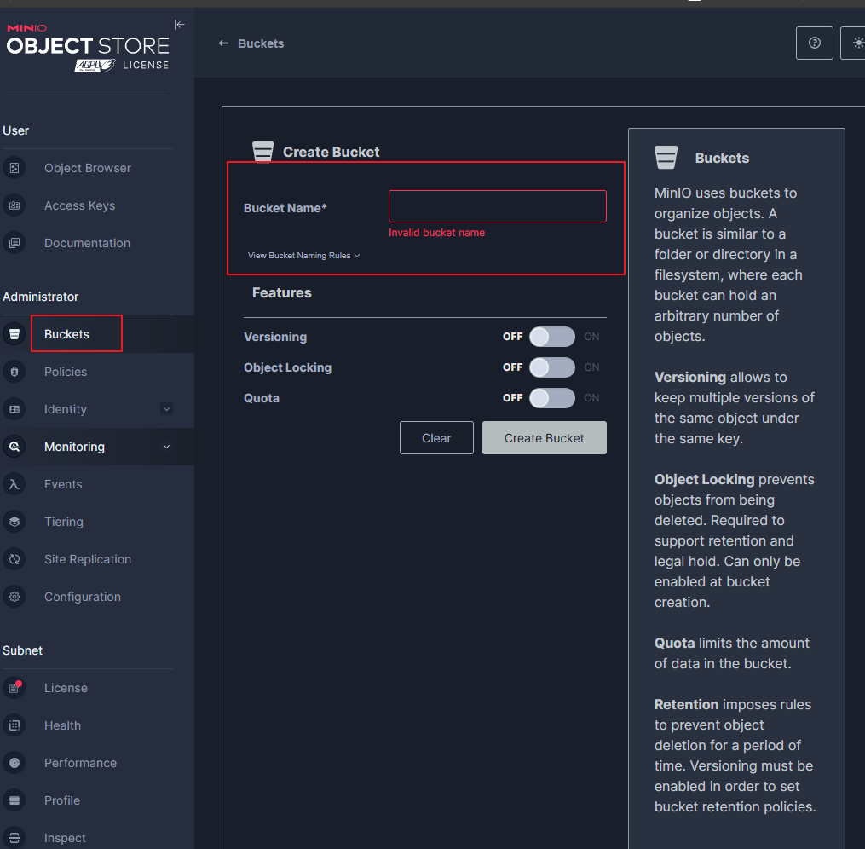Click the Site Replication icon
Viewport: 865px width, 849px height.
click(14, 559)
